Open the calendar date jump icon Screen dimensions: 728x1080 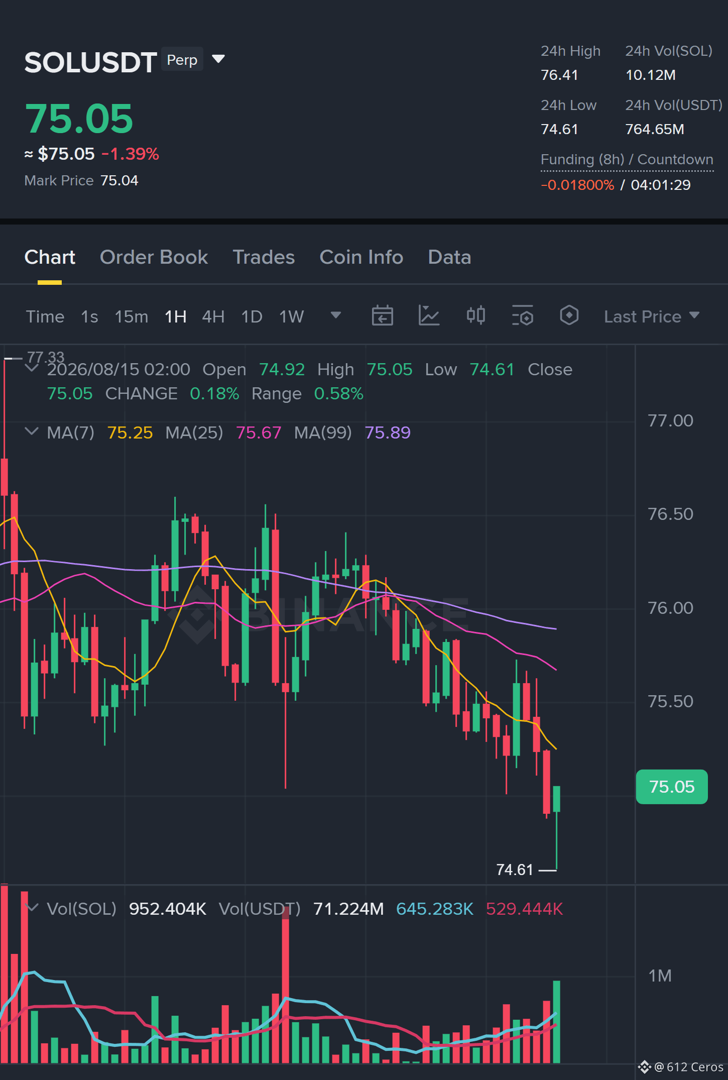(x=382, y=316)
